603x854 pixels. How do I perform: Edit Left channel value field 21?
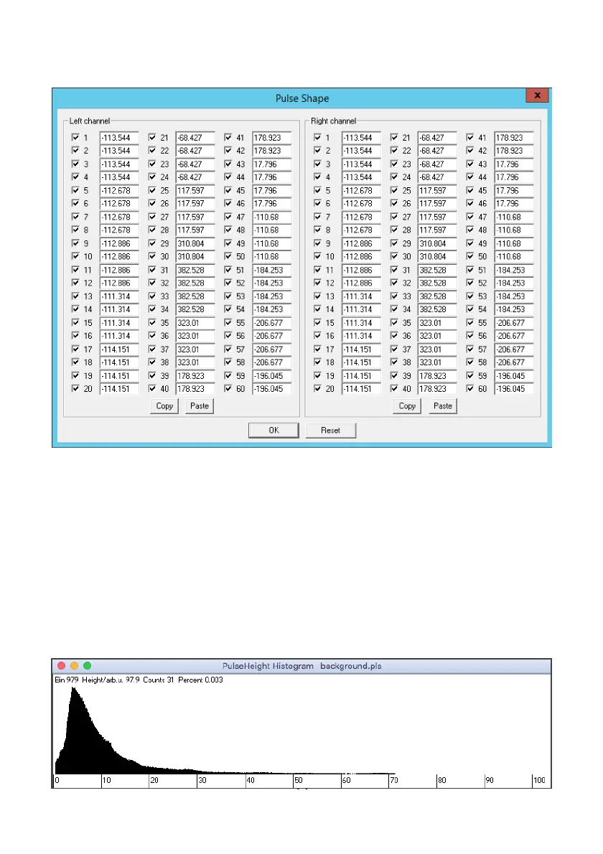point(195,138)
